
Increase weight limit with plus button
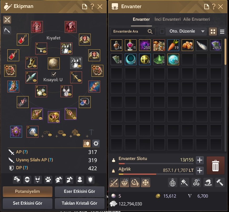[x=200, y=170]
